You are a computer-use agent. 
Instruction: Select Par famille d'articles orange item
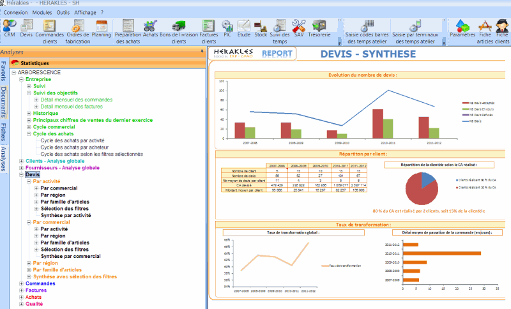coord(57,269)
